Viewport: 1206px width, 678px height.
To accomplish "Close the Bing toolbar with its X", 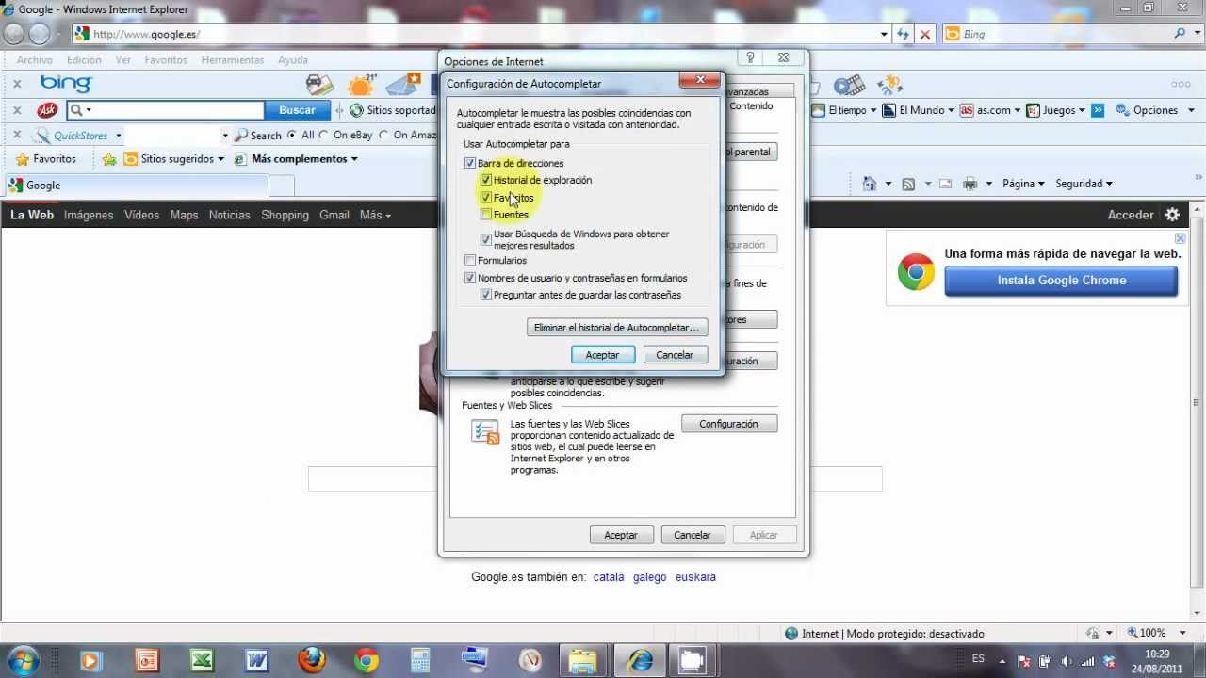I will tap(17, 84).
